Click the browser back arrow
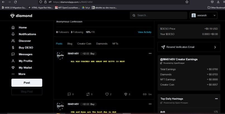225x114 pixels. 3,2
